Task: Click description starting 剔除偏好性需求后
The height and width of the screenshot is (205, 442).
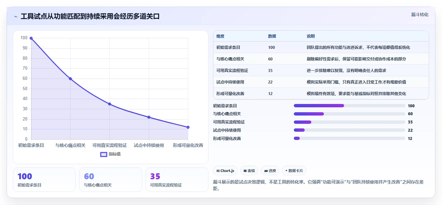Action: [356, 59]
